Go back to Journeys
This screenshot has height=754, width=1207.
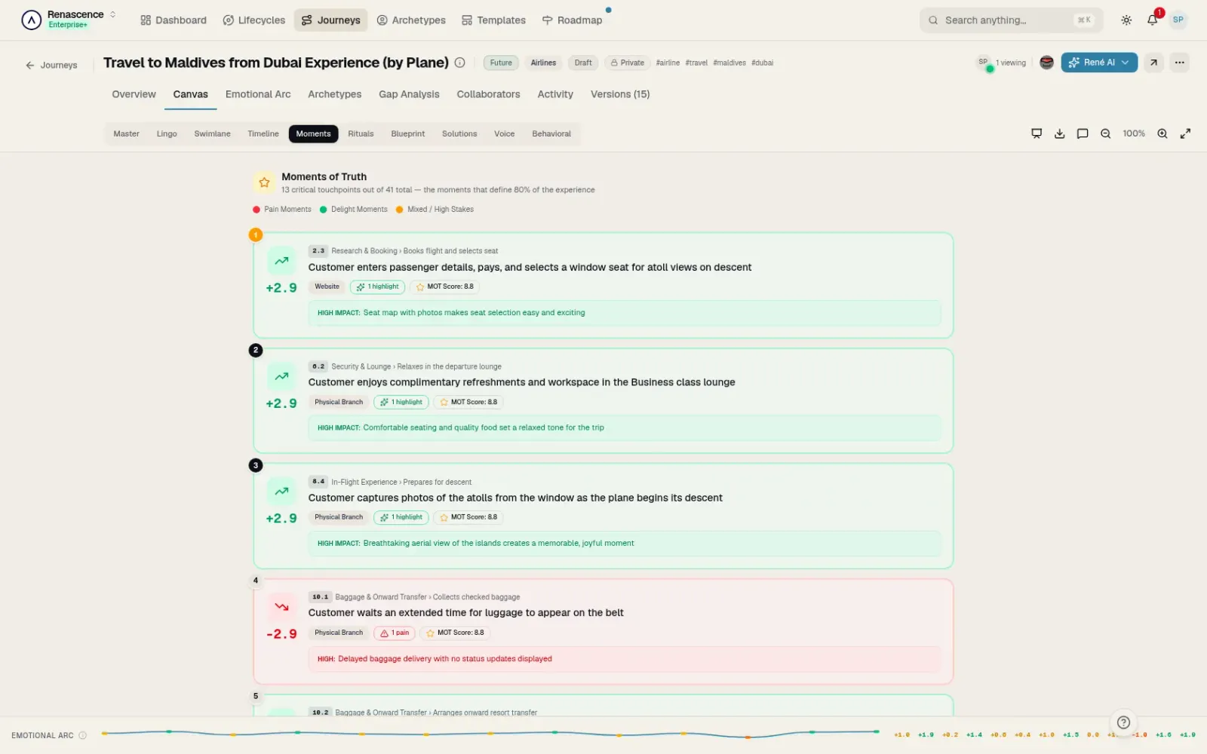(51, 65)
